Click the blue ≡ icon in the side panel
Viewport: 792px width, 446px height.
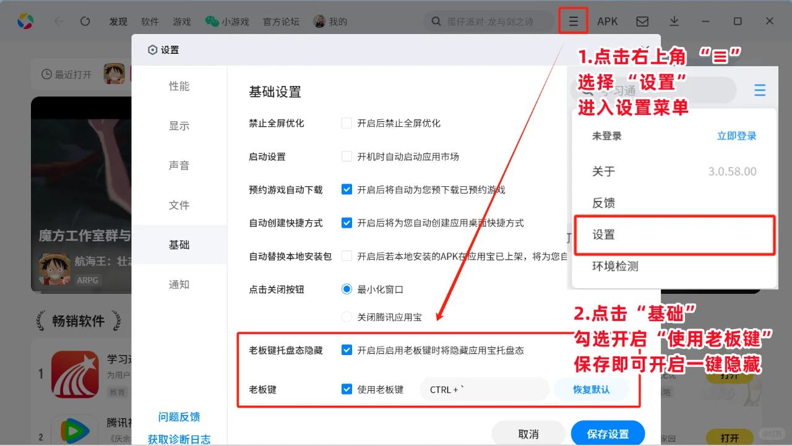coord(760,90)
